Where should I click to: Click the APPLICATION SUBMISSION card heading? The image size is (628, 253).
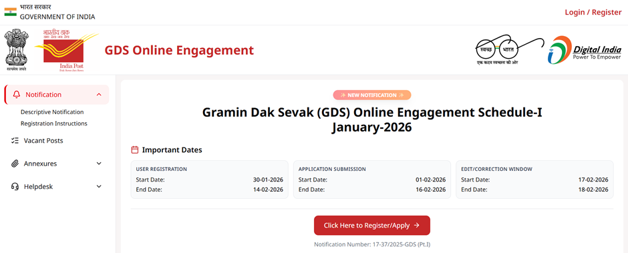[332, 170]
